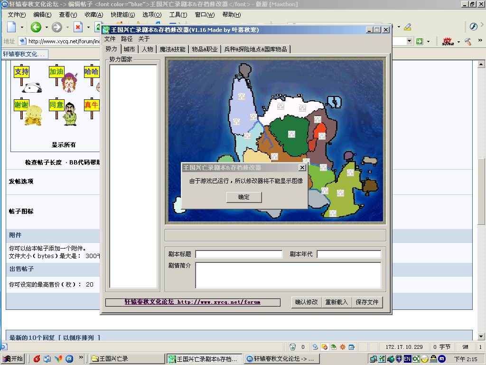Click the 保存文件 button

tap(367, 302)
